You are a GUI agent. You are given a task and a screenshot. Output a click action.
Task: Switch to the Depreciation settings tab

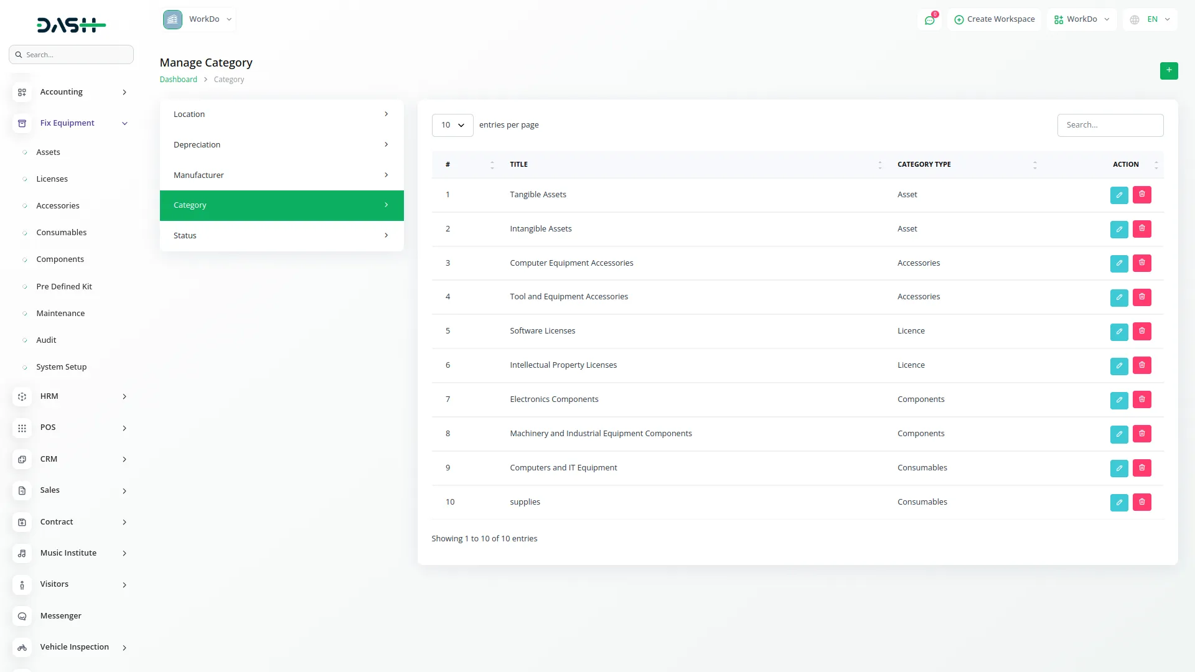pyautogui.click(x=281, y=144)
